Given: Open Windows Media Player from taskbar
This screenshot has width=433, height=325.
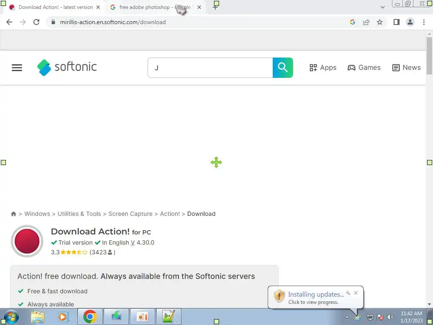Looking at the screenshot, I should pyautogui.click(x=63, y=317).
